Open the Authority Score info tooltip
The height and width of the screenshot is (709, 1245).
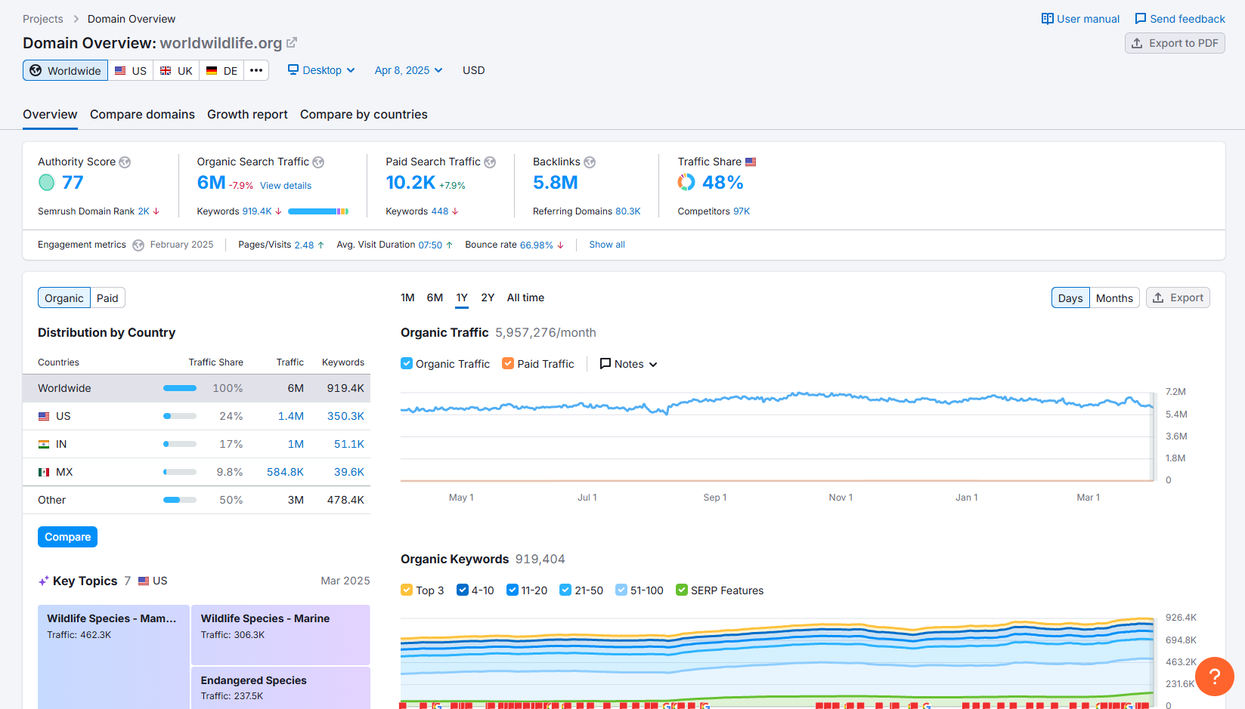coord(125,162)
